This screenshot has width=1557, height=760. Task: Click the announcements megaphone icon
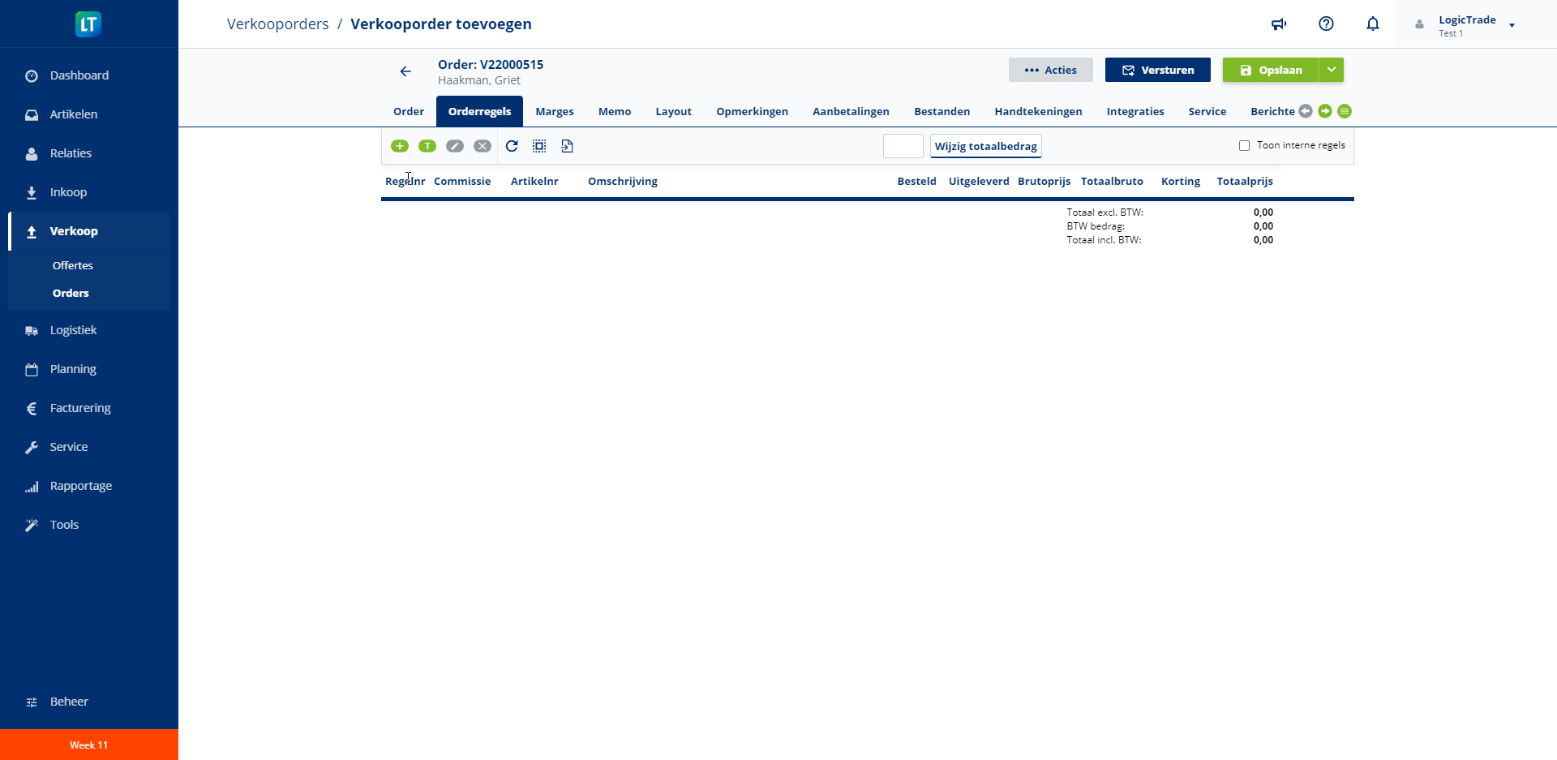point(1279,24)
